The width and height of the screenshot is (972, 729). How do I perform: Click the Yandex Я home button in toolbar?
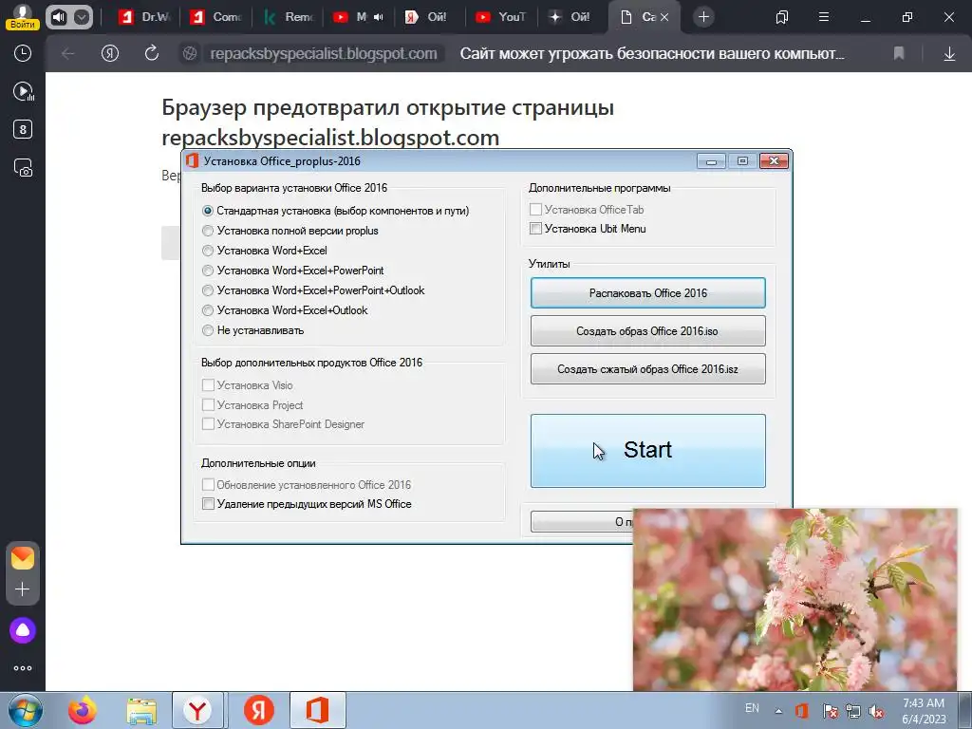click(110, 54)
